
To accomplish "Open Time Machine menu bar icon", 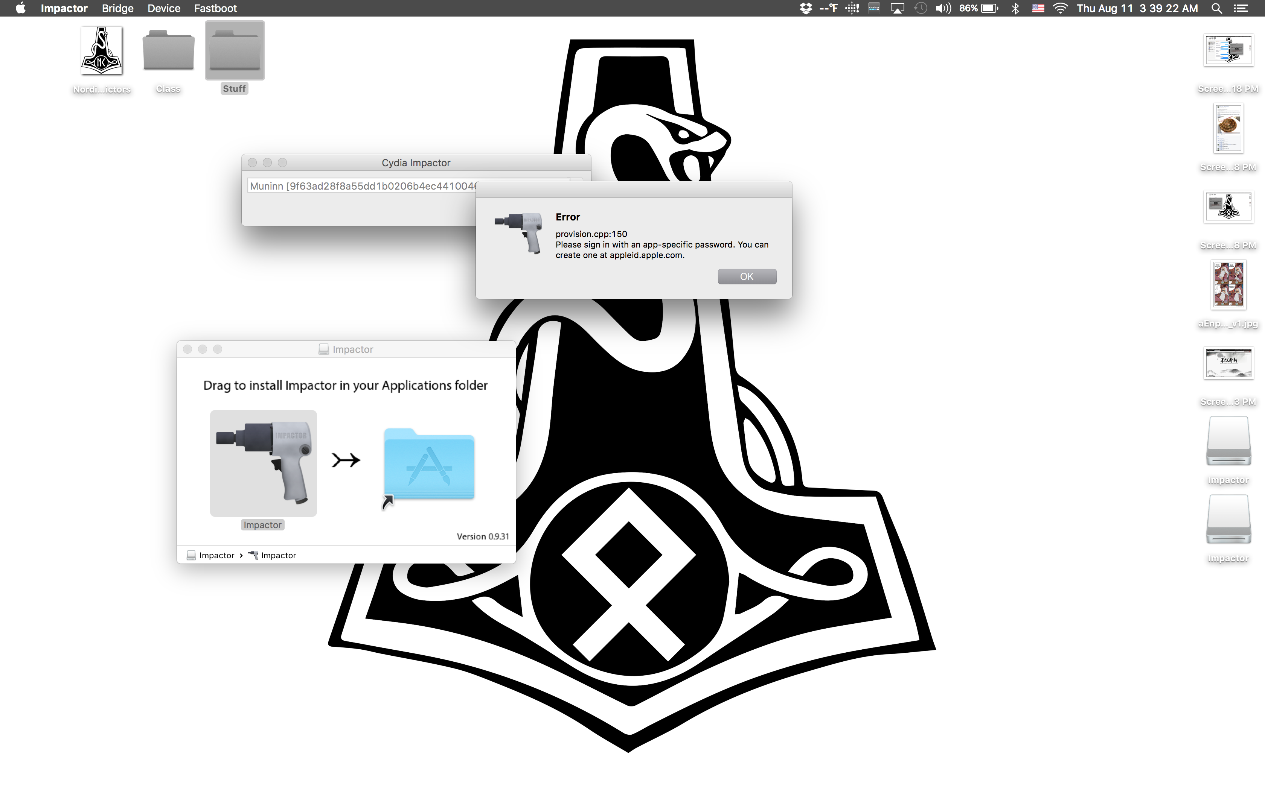I will point(921,8).
